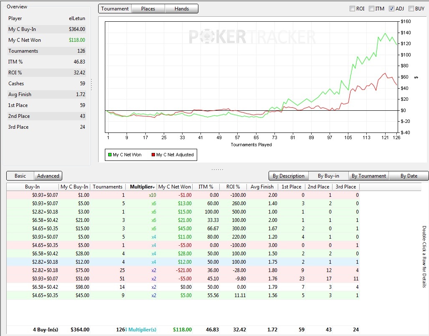This screenshot has width=429, height=336.
Task: Select the Tournament tab
Action: coord(115,9)
